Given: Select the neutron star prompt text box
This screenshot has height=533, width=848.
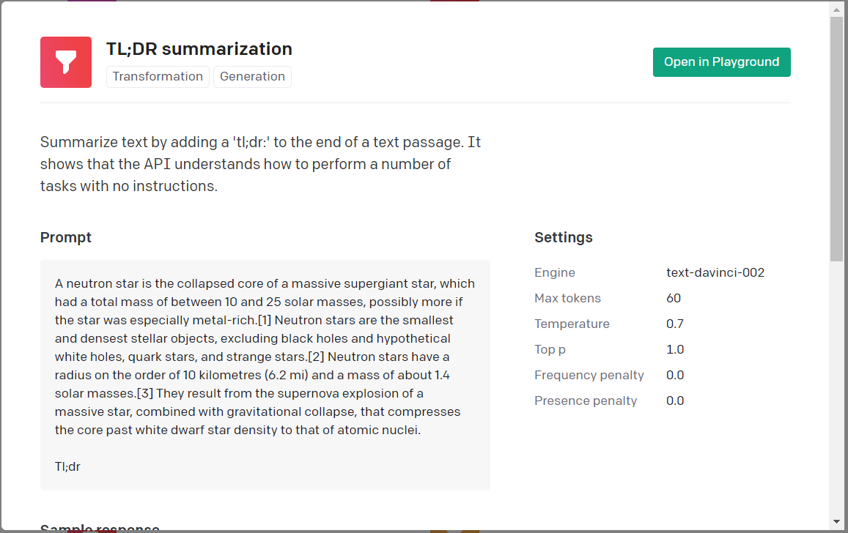Looking at the screenshot, I should pyautogui.click(x=265, y=373).
